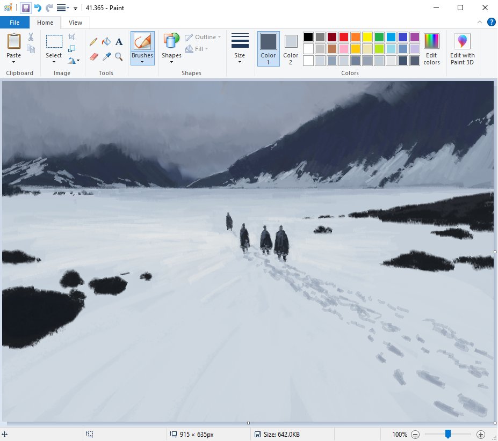Expand the Select dropdown arrow
Viewport: 498px width, 441px height.
point(54,62)
